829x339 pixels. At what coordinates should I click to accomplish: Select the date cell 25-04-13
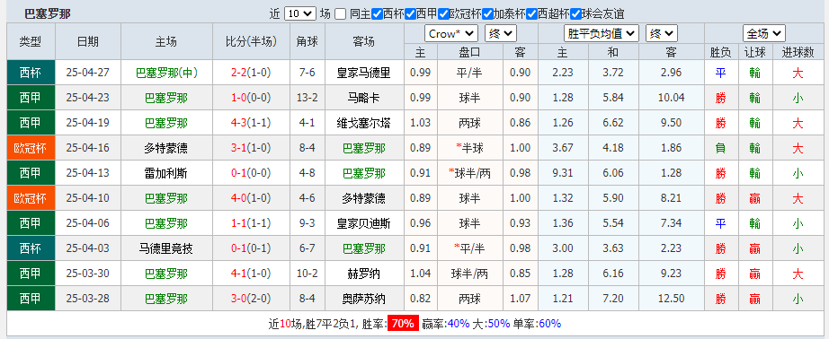pyautogui.click(x=88, y=173)
